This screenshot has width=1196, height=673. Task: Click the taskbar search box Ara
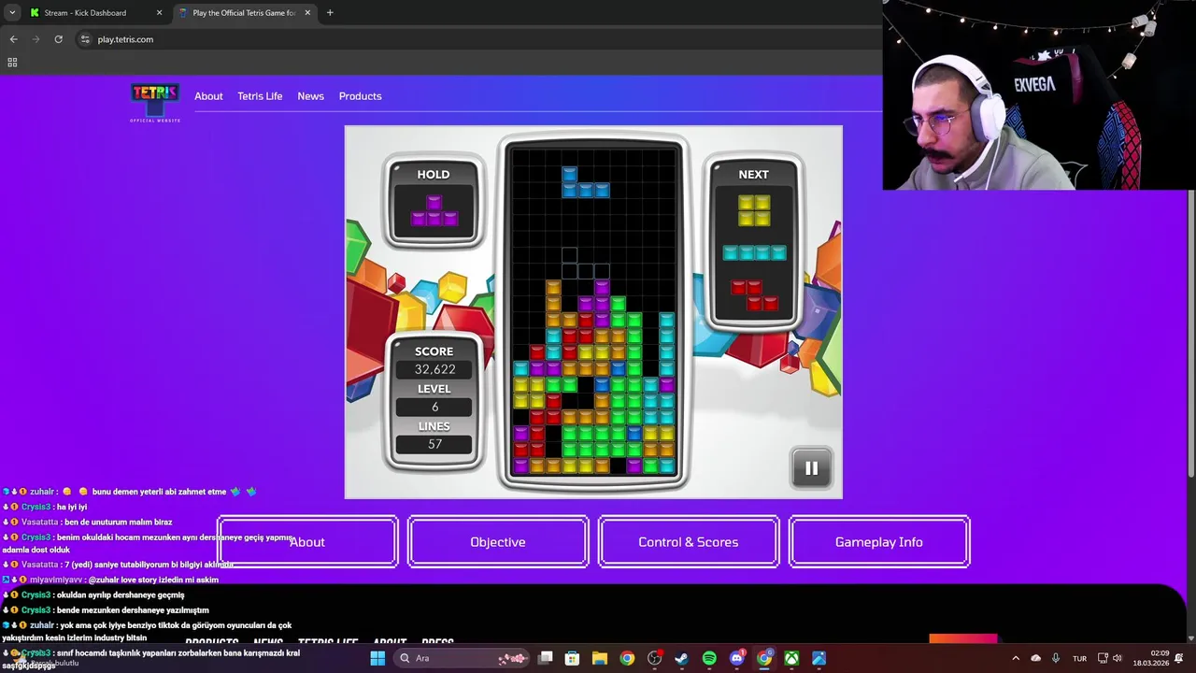463,658
